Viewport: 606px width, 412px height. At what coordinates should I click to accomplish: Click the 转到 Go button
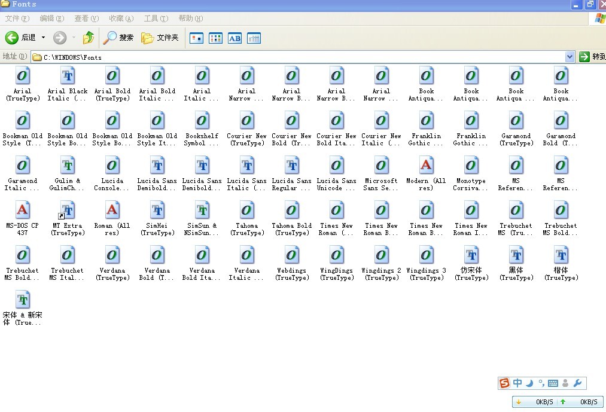pos(592,57)
